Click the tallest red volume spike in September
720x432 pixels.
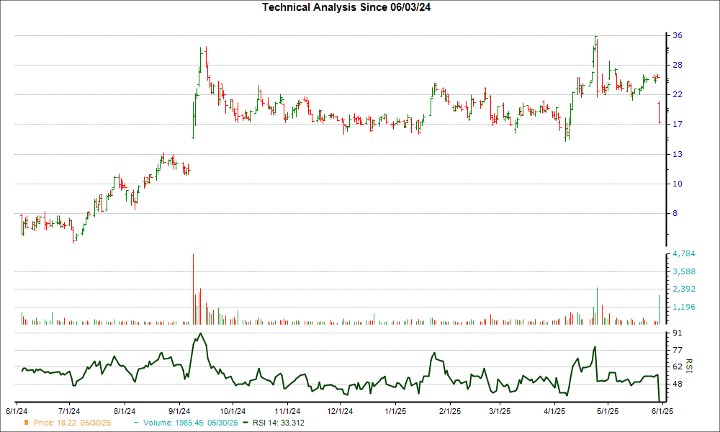click(193, 289)
